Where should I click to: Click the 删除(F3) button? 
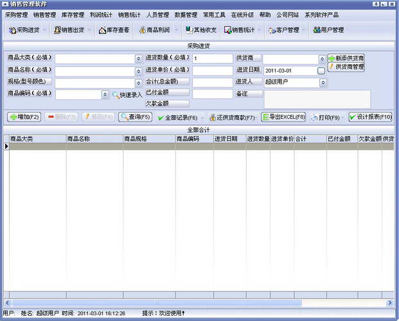pos(61,117)
